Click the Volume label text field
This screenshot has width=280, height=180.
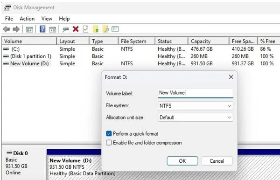coord(196,93)
